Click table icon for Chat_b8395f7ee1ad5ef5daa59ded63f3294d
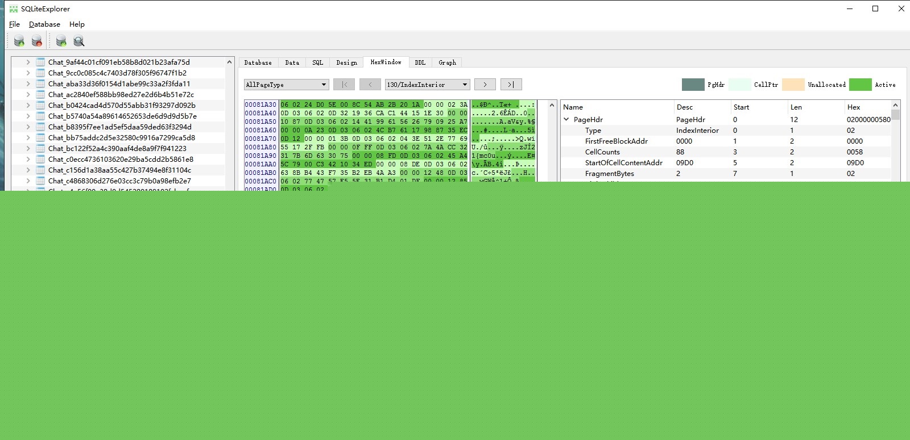910x440 pixels. [40, 127]
